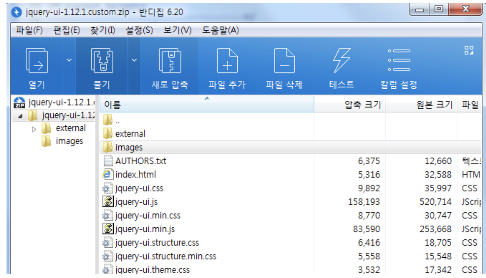Click compressed size 6,416 cell

point(369,243)
